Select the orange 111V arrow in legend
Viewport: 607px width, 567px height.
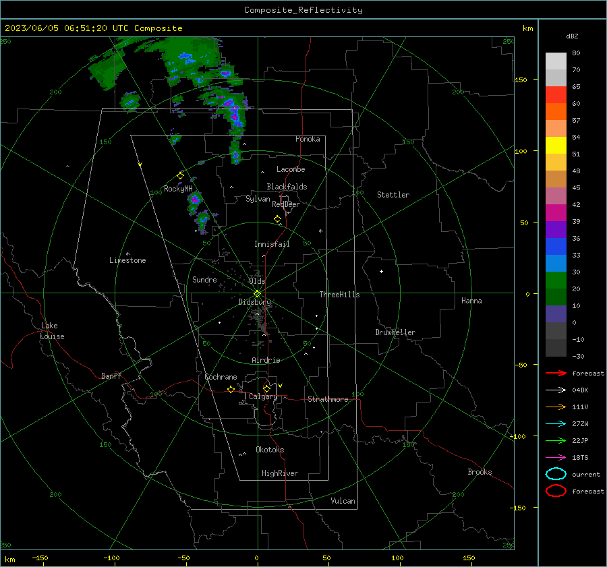click(556, 407)
